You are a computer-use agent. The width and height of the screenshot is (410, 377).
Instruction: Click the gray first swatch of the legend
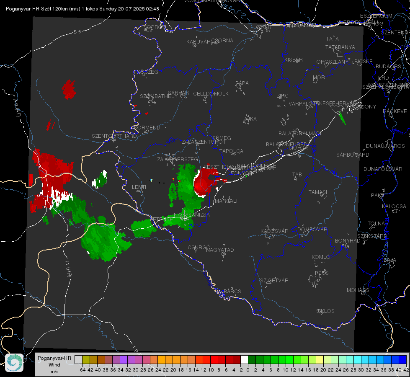[78, 359]
